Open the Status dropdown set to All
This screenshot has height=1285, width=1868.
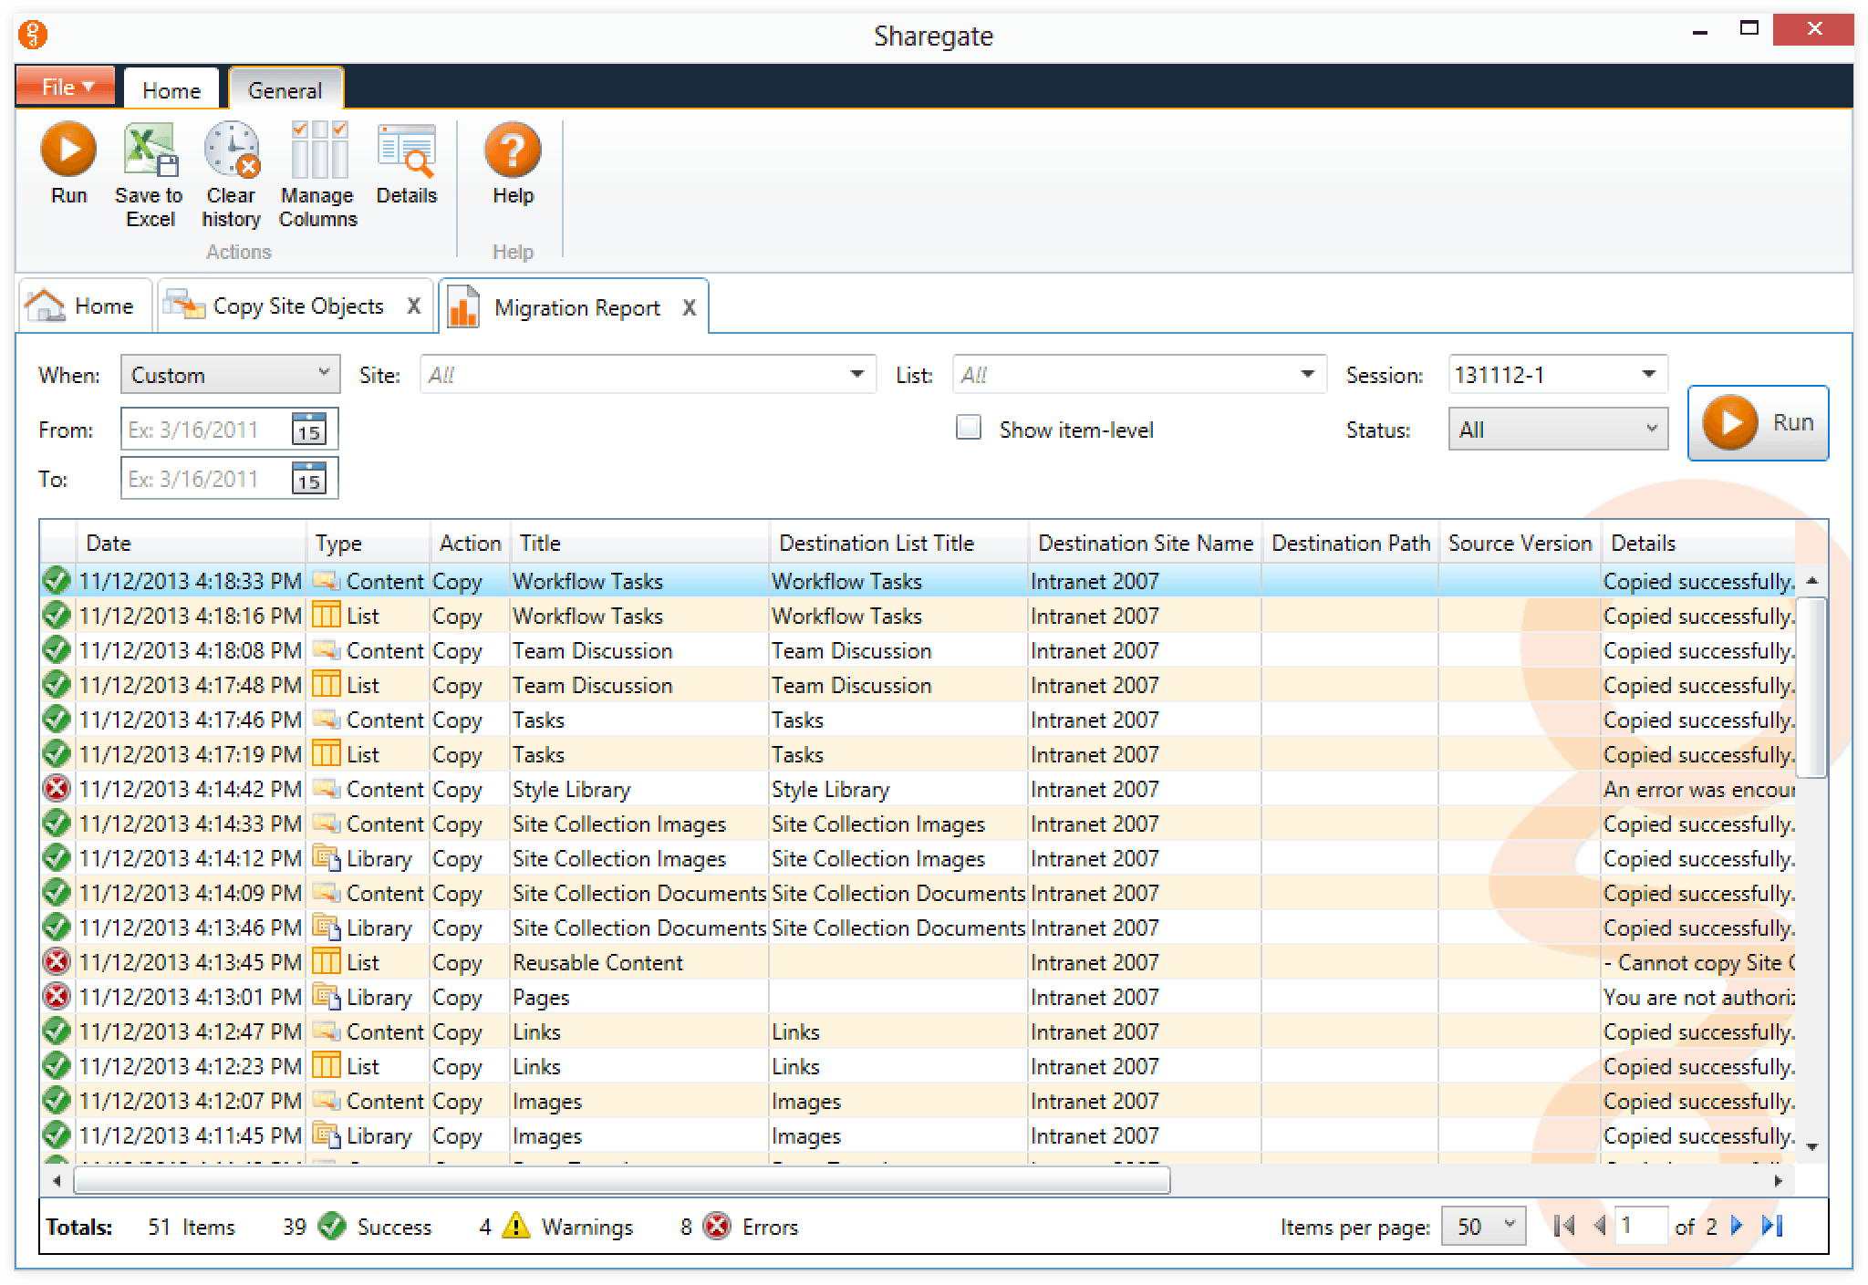(x=1558, y=429)
